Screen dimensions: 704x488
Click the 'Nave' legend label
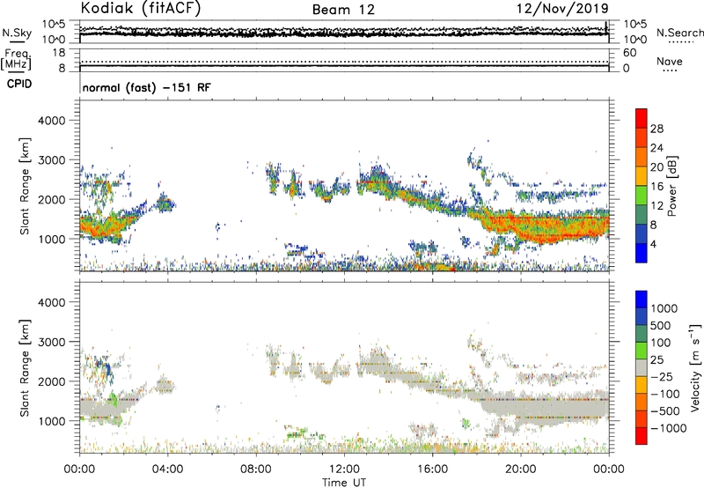click(670, 62)
